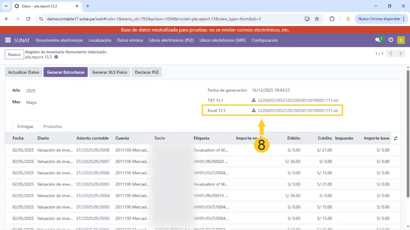Open Chrome extensions puzzle icon
Viewport: 410px width, 230px height.
coord(332,19)
